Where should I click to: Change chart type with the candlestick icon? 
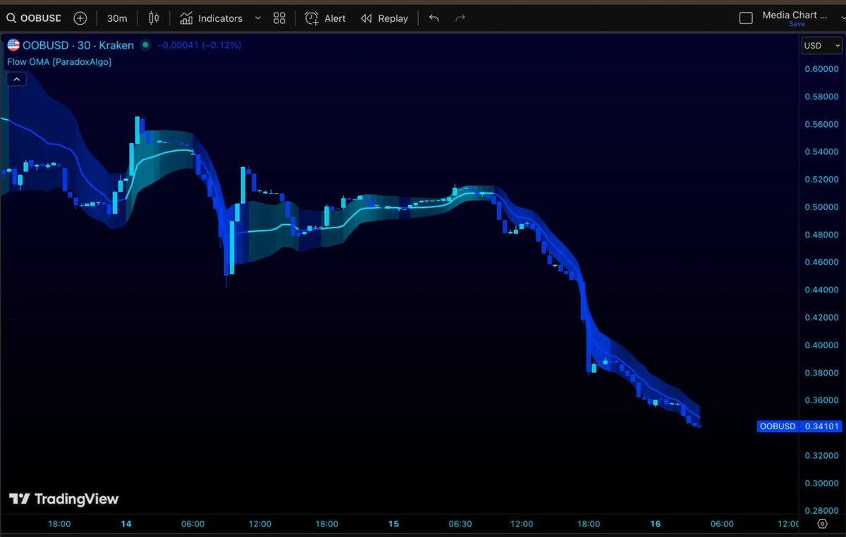[x=154, y=18]
